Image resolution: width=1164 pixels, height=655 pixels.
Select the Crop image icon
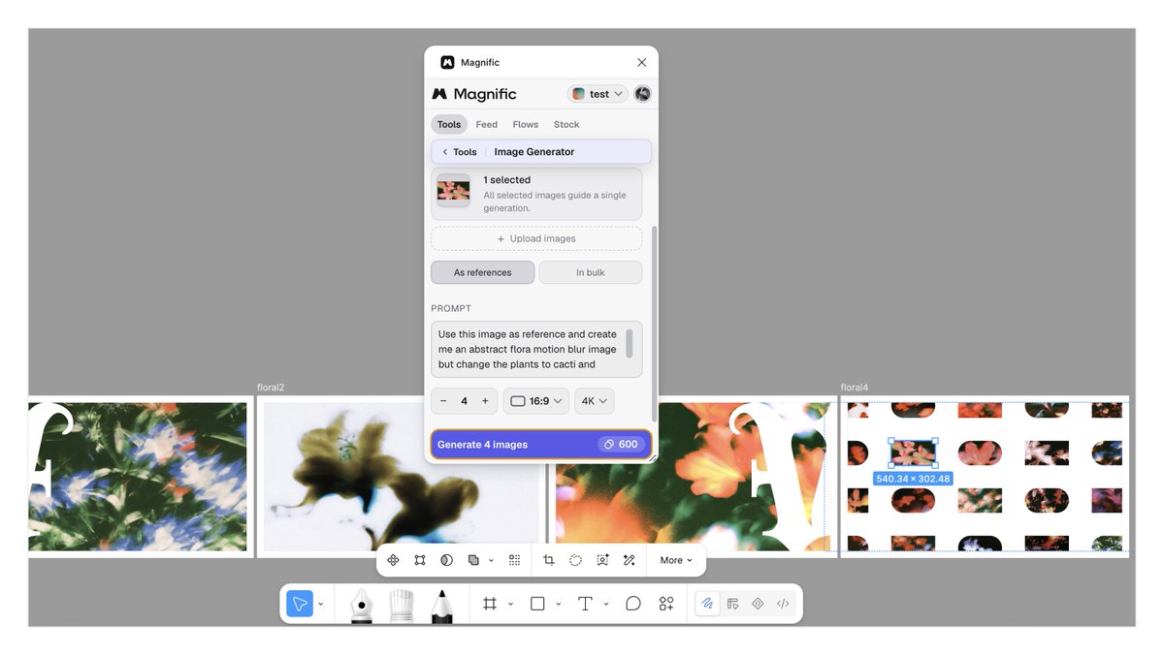coord(549,560)
